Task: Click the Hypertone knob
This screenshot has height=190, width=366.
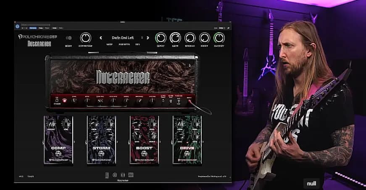Action: [x=86, y=38]
